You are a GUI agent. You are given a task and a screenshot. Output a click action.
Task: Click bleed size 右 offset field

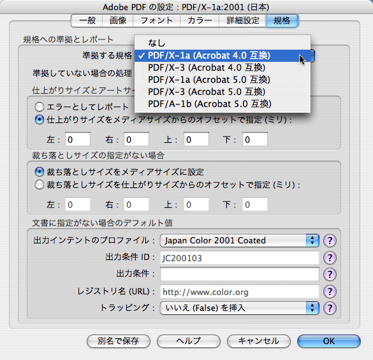pyautogui.click(x=136, y=205)
